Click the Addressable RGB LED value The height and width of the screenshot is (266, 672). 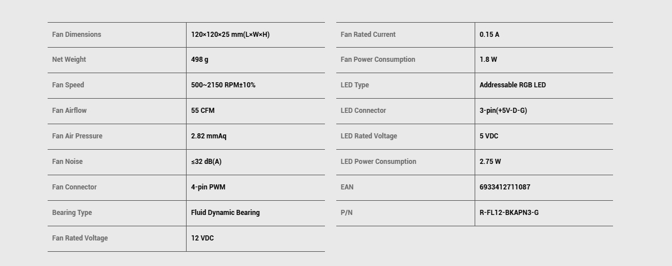(x=513, y=85)
